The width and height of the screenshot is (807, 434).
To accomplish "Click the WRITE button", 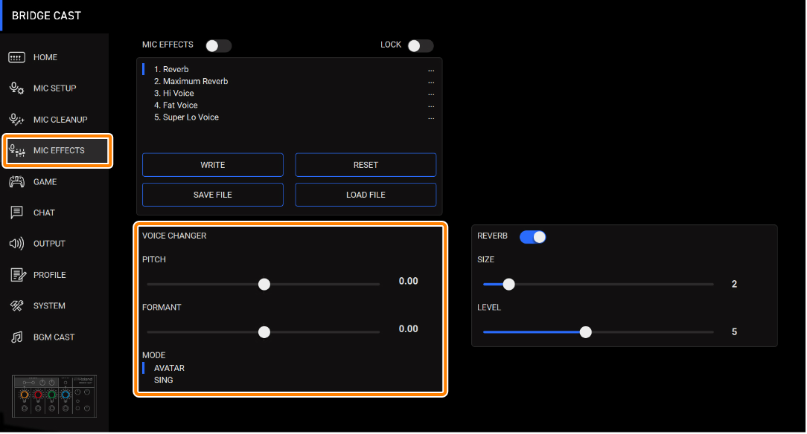I will point(213,165).
